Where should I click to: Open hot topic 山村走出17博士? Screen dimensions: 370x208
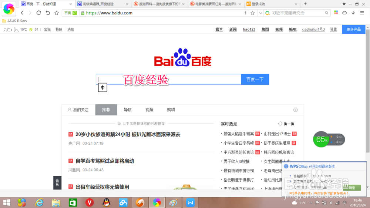pyautogui.click(x=277, y=134)
